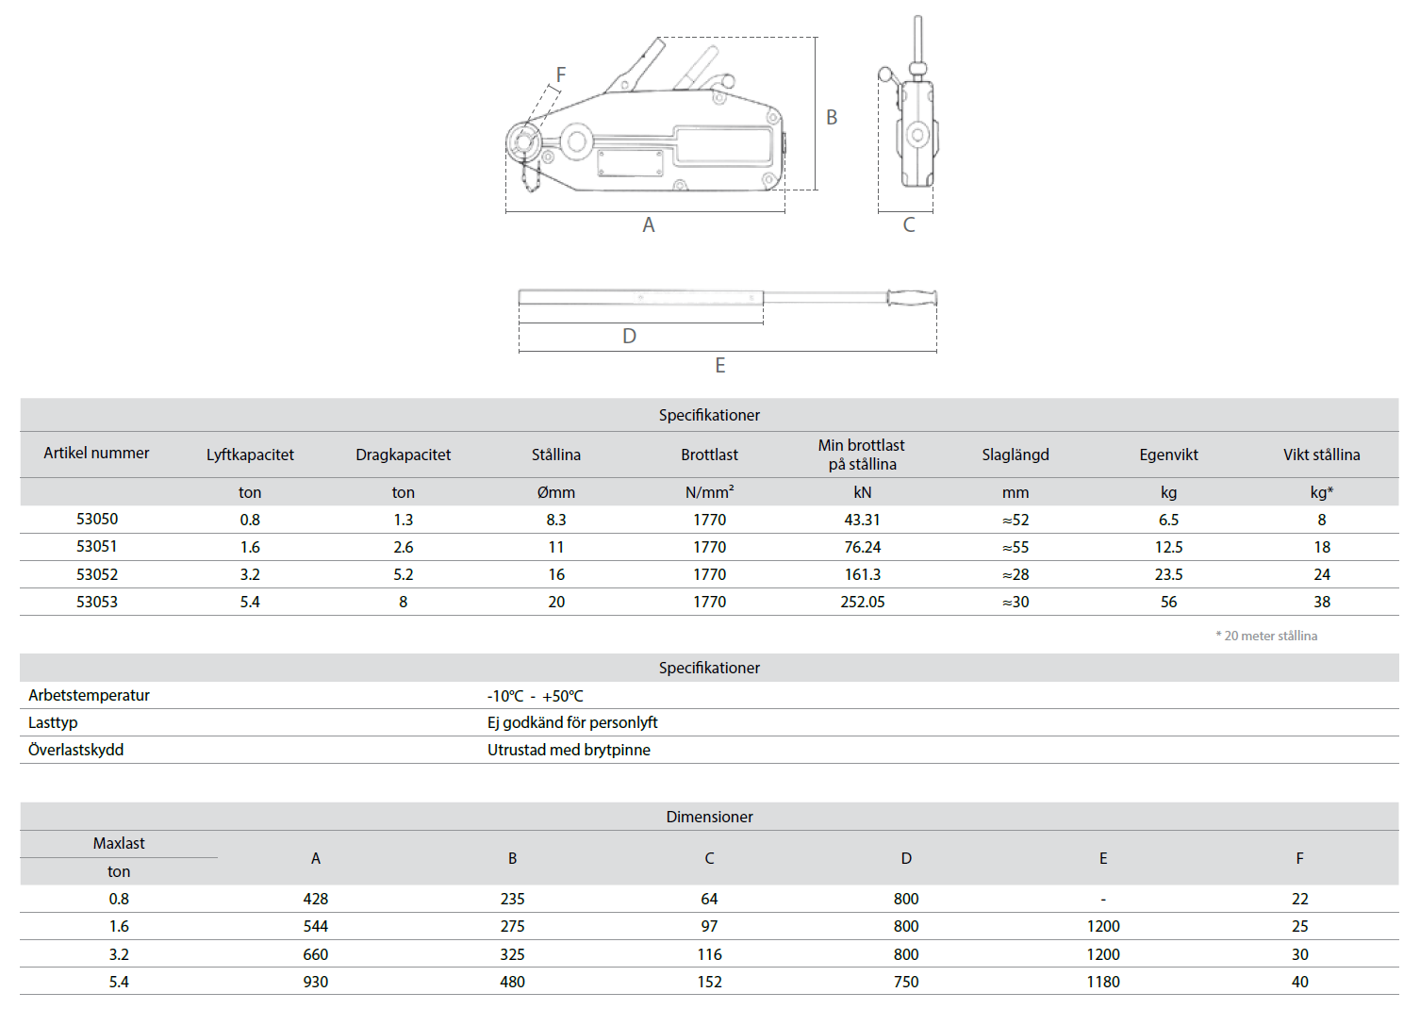
Task: Click the '* 20 meter stållina' footnote
Action: (1266, 636)
